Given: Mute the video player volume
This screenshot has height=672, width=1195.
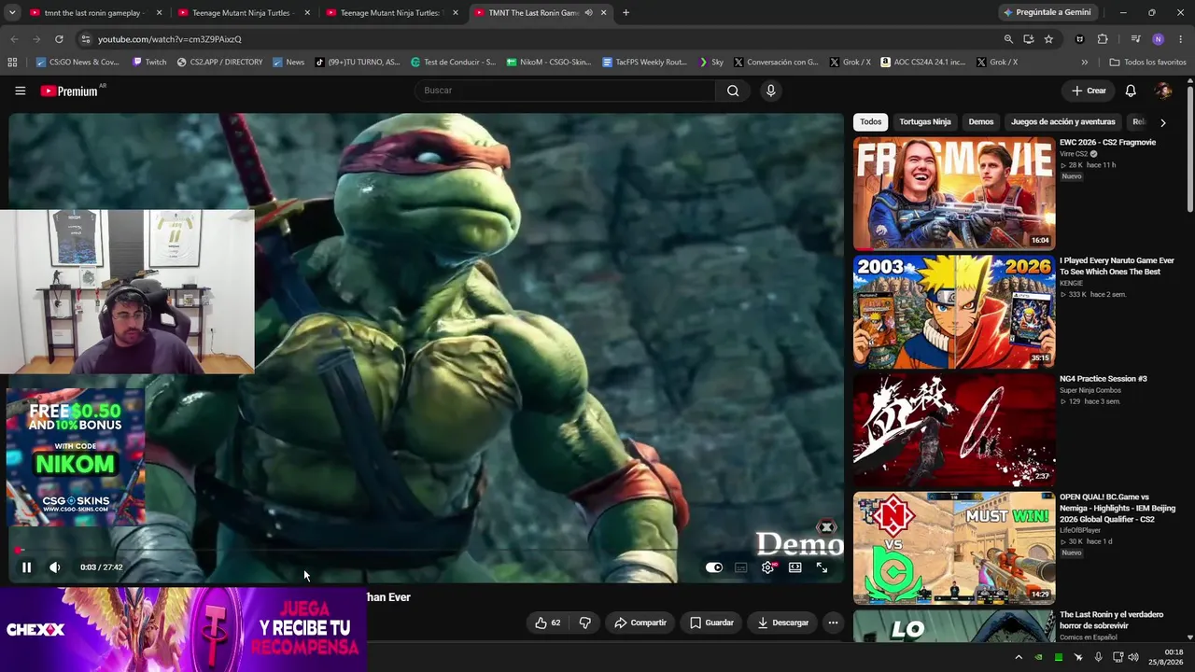Looking at the screenshot, I should [x=55, y=567].
